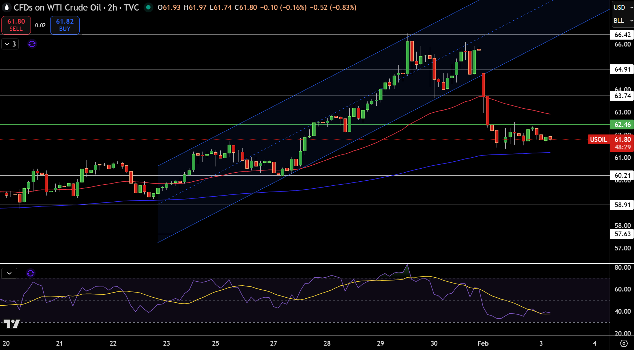Open the BLL unit dropdown
Image resolution: width=634 pixels, height=350 pixels.
(x=622, y=21)
